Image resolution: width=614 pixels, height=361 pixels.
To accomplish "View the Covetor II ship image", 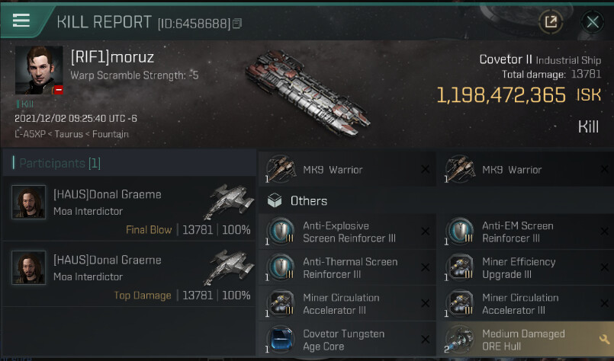I will (307, 93).
